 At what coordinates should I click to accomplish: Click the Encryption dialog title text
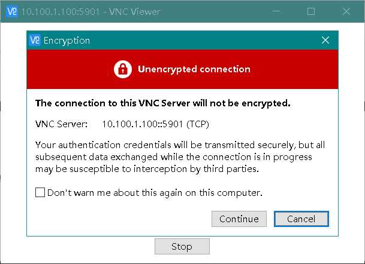point(67,41)
